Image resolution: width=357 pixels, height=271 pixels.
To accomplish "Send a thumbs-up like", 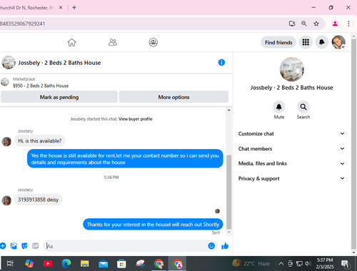I will pos(225,246).
